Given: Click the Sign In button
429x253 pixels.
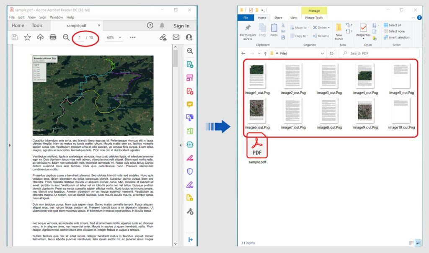Looking at the screenshot, I should (181, 26).
